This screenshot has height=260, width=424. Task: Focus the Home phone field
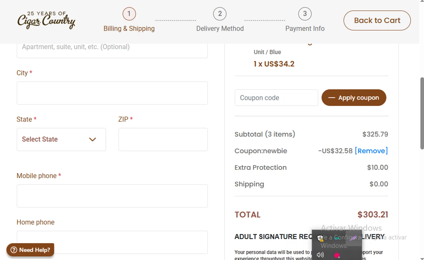112,242
